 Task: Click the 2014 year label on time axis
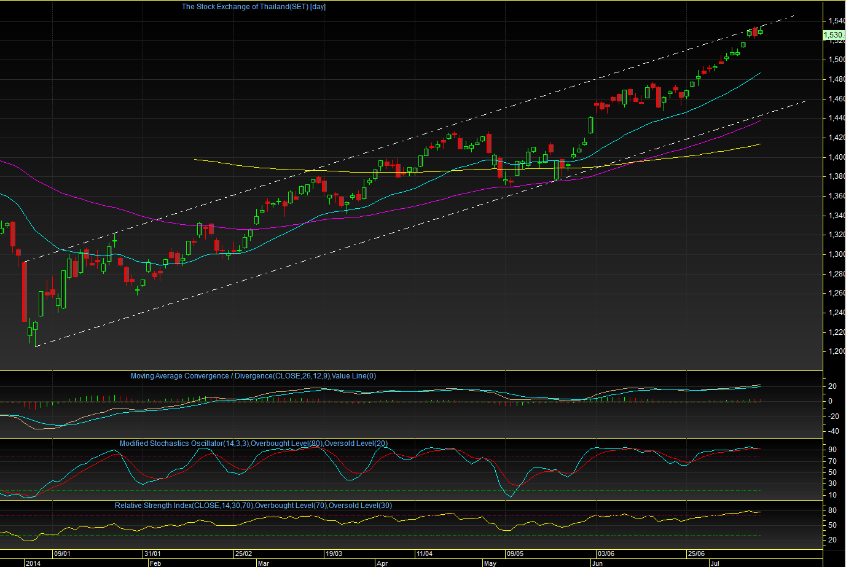pos(33,563)
